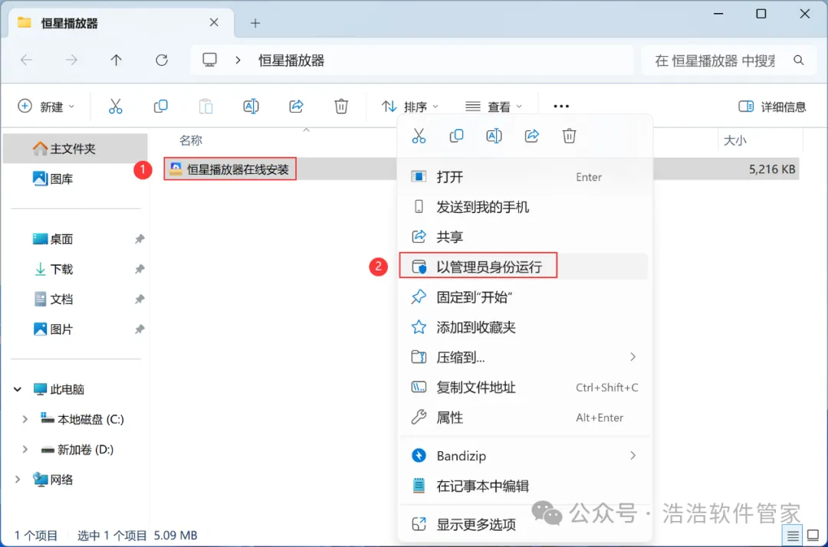Open the 压缩到... submenu

coord(524,357)
